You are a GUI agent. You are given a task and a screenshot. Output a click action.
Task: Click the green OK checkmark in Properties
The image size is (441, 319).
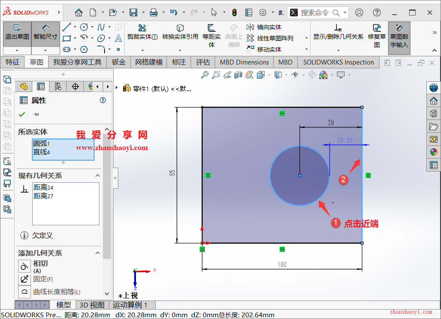[x=22, y=114]
